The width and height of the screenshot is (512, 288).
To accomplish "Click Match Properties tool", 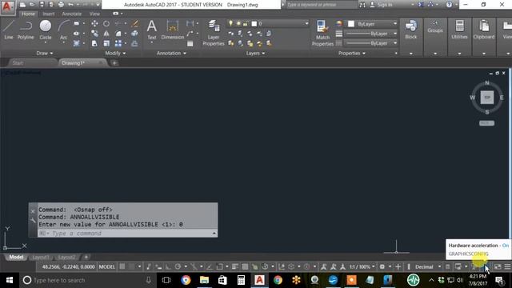I will point(322,33).
